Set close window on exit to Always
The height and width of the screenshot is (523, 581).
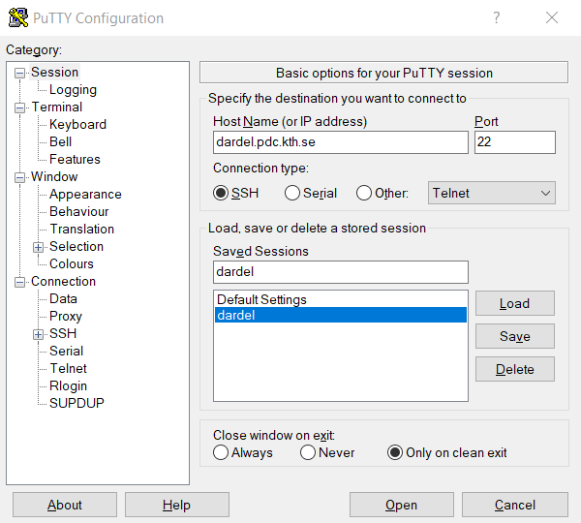point(222,452)
